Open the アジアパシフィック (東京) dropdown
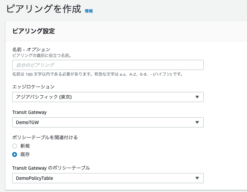Screen dimensions: 247x192 [x=108, y=97]
